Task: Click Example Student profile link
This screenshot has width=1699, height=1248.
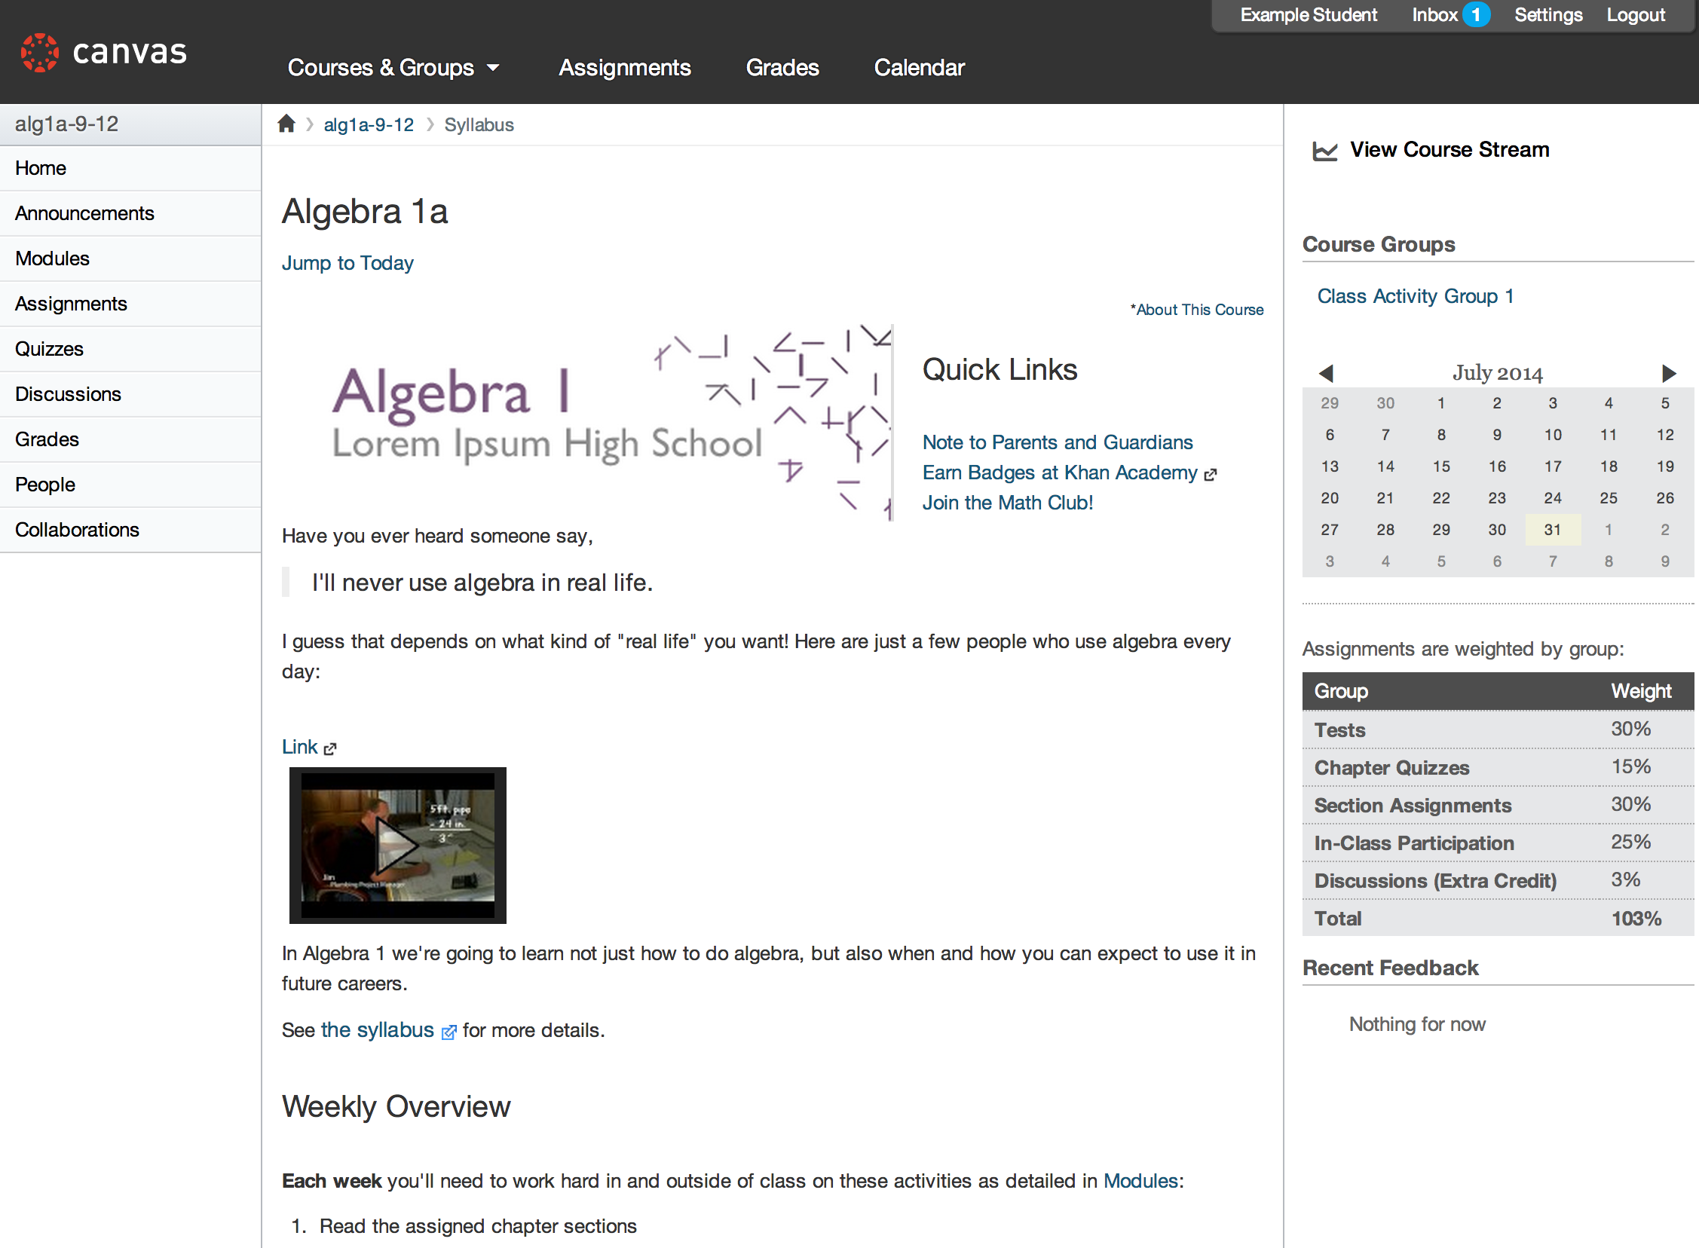Action: [x=1309, y=15]
